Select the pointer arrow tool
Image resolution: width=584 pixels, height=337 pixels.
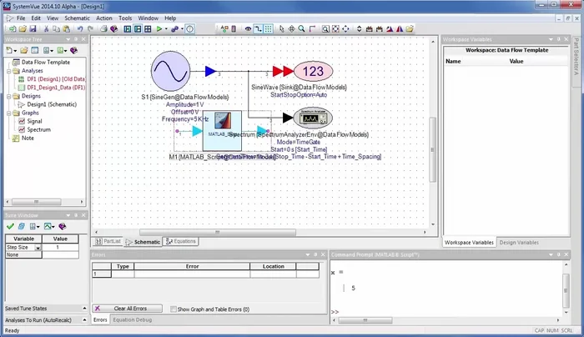282,29
